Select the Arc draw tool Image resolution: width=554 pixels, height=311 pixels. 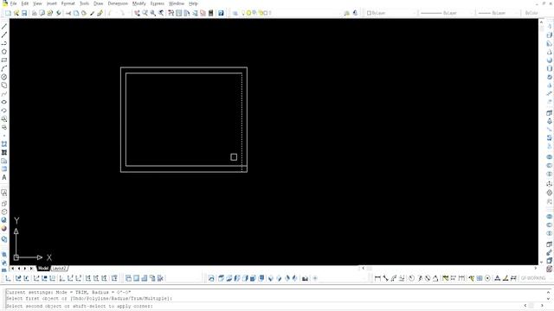coord(4,68)
